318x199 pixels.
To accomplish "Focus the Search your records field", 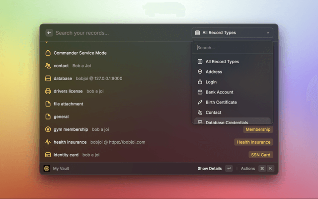I will pos(119,33).
